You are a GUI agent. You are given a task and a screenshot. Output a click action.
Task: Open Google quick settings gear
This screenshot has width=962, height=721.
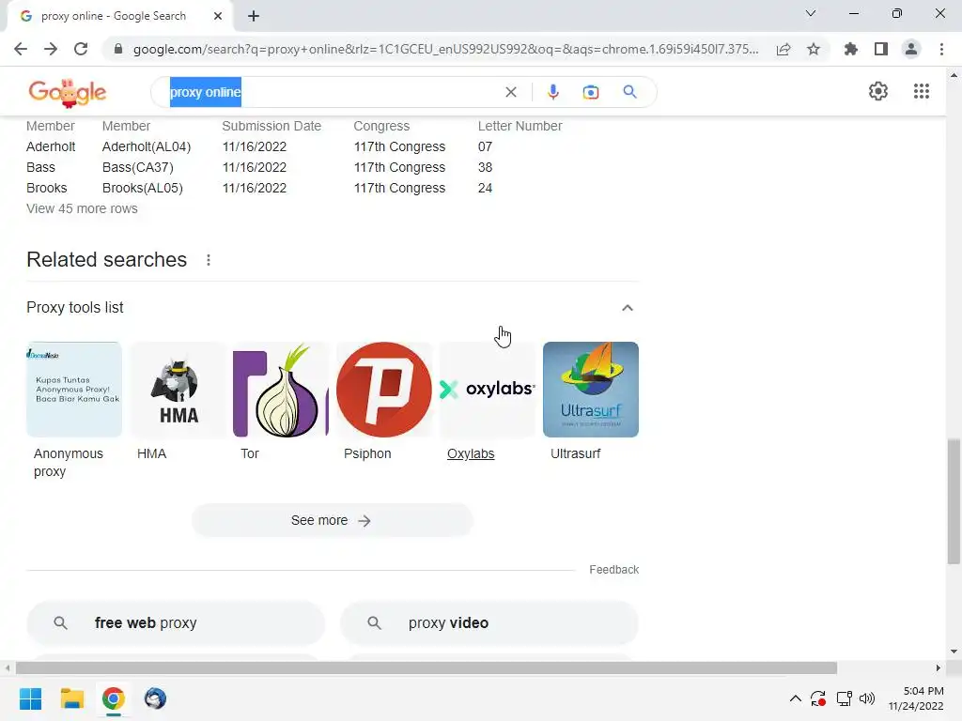coord(878,91)
